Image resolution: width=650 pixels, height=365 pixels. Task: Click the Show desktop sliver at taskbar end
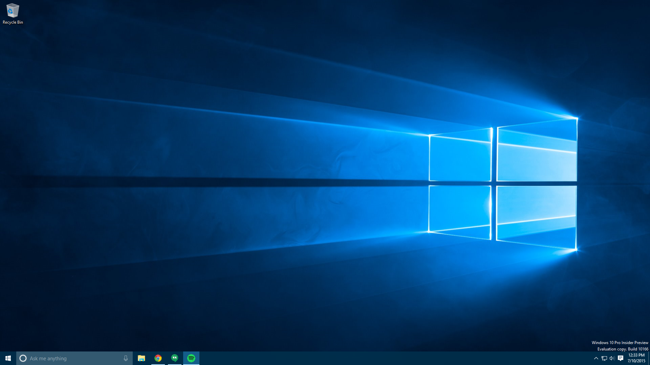tap(649, 358)
